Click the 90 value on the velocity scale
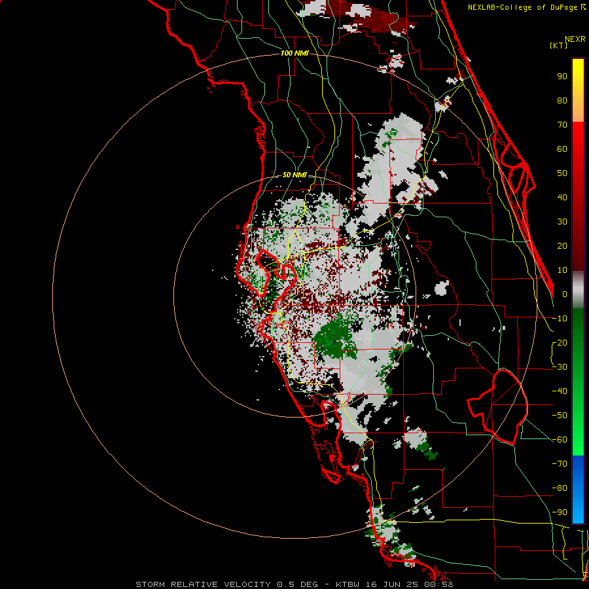Screen dimensions: 589x589 pyautogui.click(x=562, y=77)
